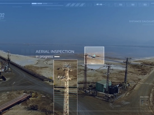Click the first slanted parallelogram icon in top bar

[68, 5]
